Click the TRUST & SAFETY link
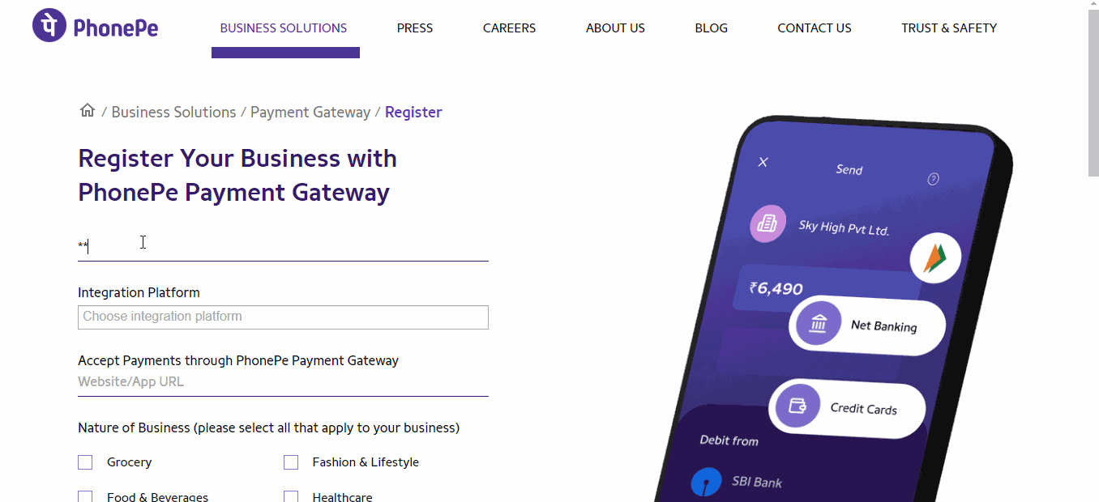Viewport: 1099px width, 502px height. pos(948,27)
